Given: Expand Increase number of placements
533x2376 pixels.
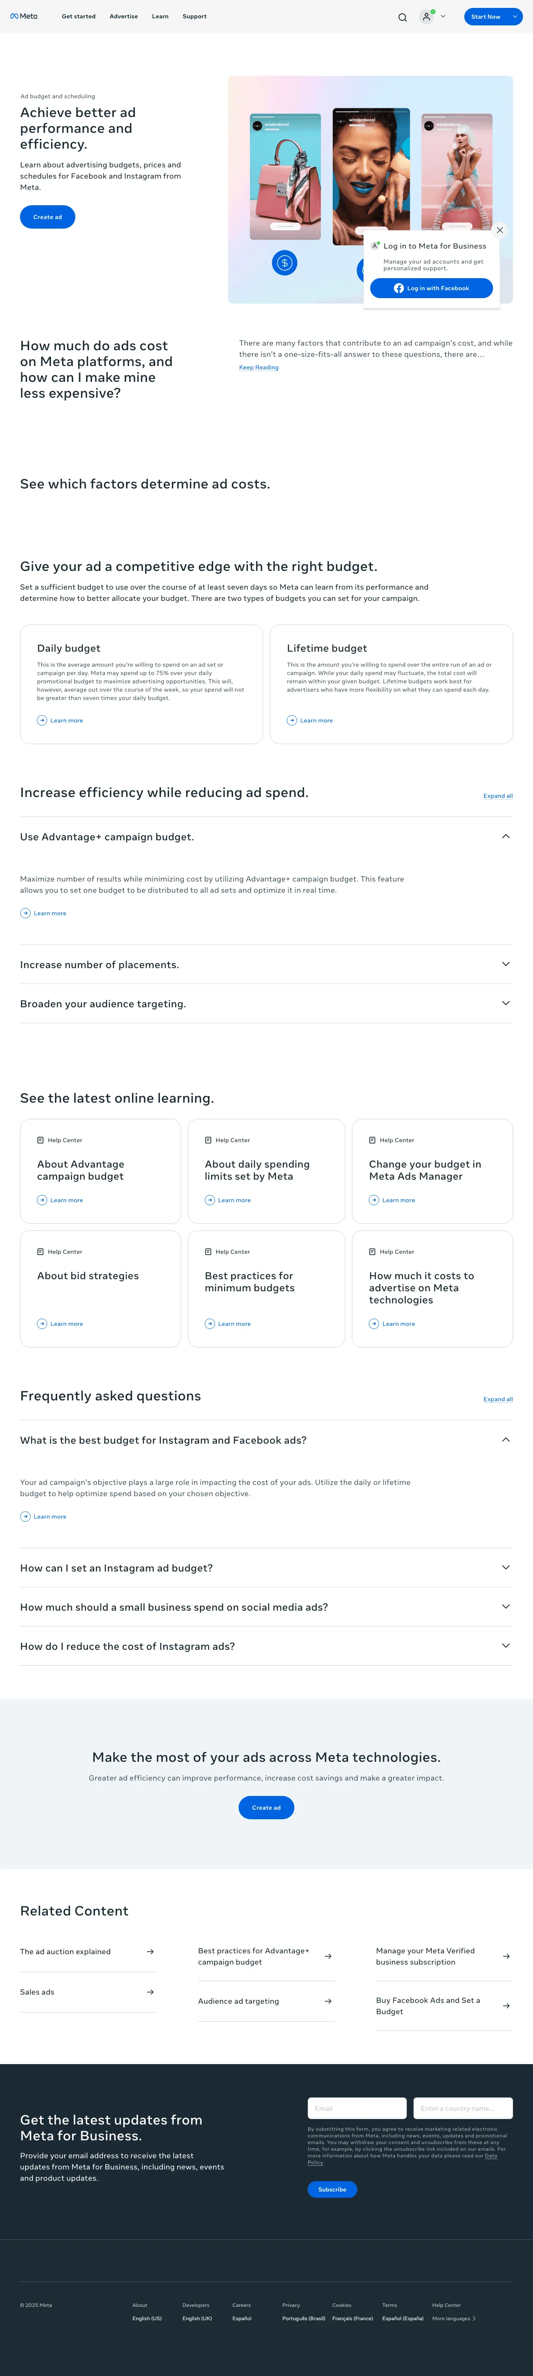Looking at the screenshot, I should pyautogui.click(x=506, y=964).
